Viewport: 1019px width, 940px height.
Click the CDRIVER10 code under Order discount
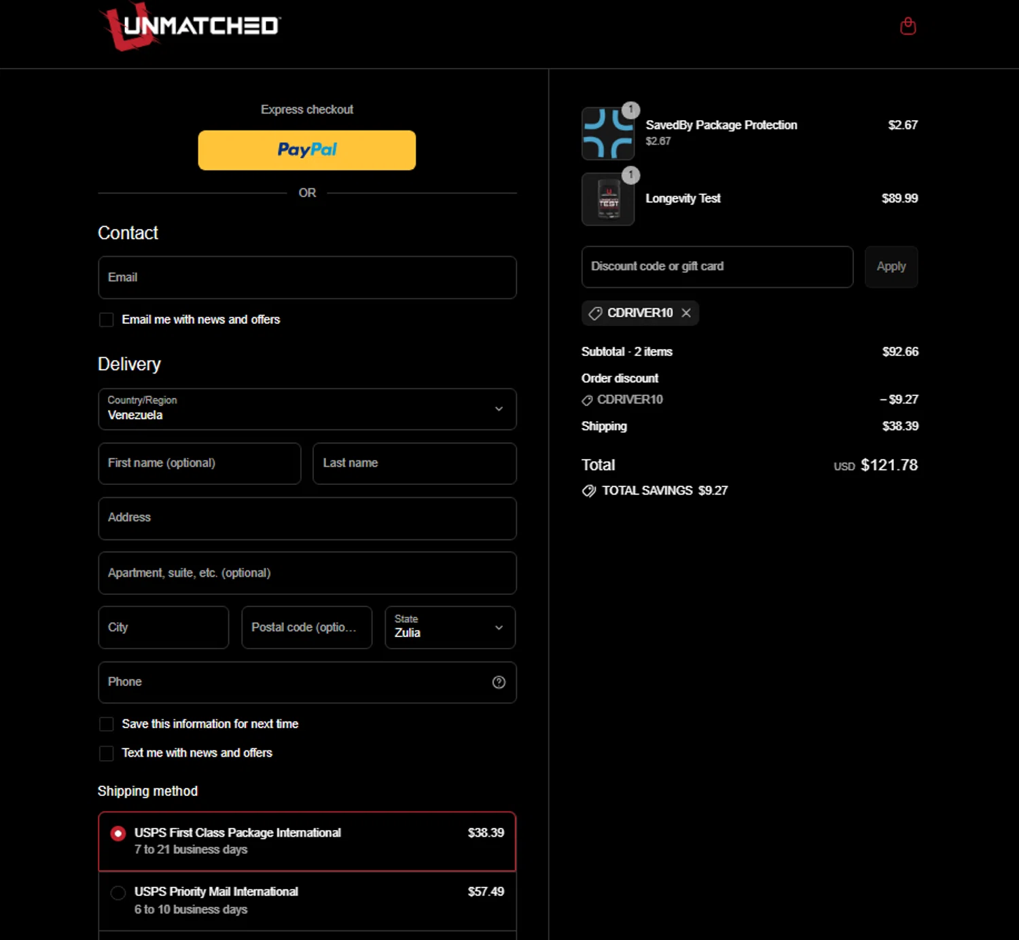630,399
